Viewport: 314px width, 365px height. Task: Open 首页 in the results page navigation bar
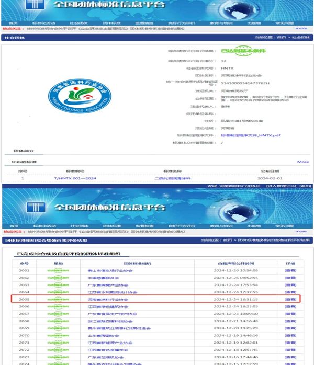click(14, 226)
